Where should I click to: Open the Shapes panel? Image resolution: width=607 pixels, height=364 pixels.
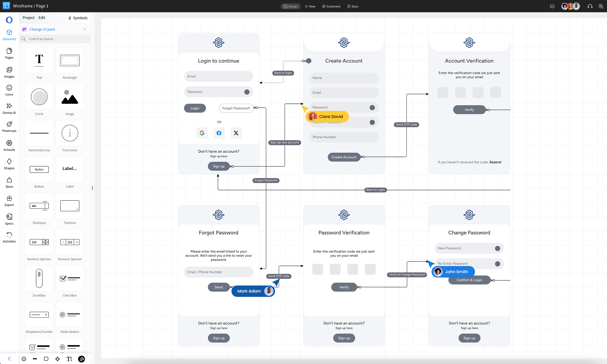coord(9,164)
